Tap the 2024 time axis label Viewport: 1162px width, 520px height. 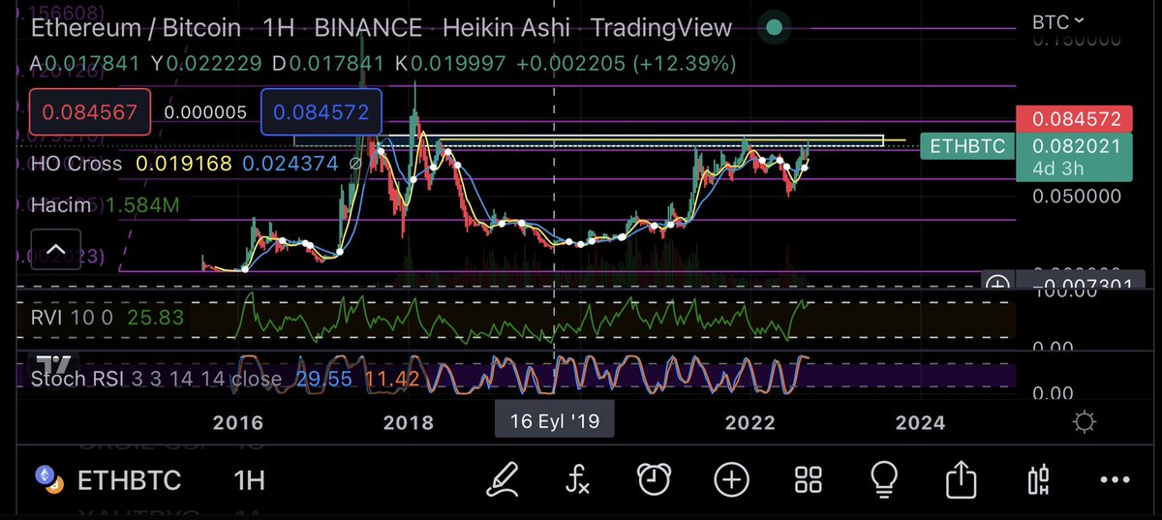click(x=920, y=422)
